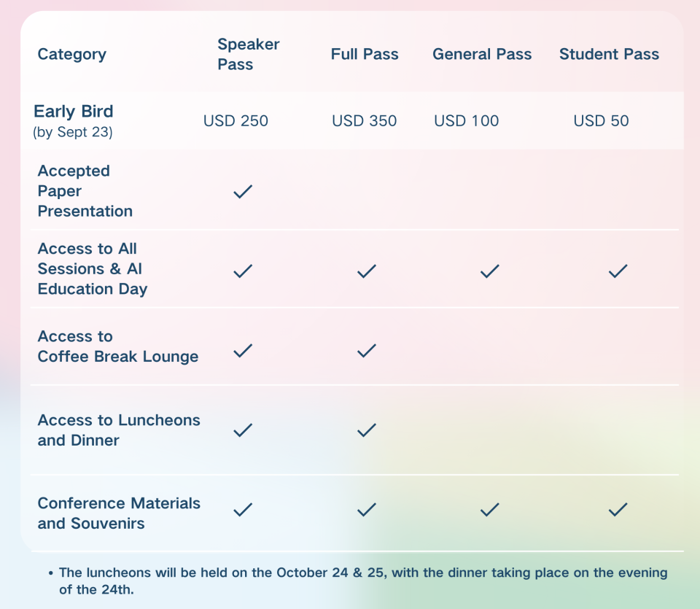Click General Pass Conference Materials checkmark
This screenshot has width=700, height=609.
[x=490, y=509]
